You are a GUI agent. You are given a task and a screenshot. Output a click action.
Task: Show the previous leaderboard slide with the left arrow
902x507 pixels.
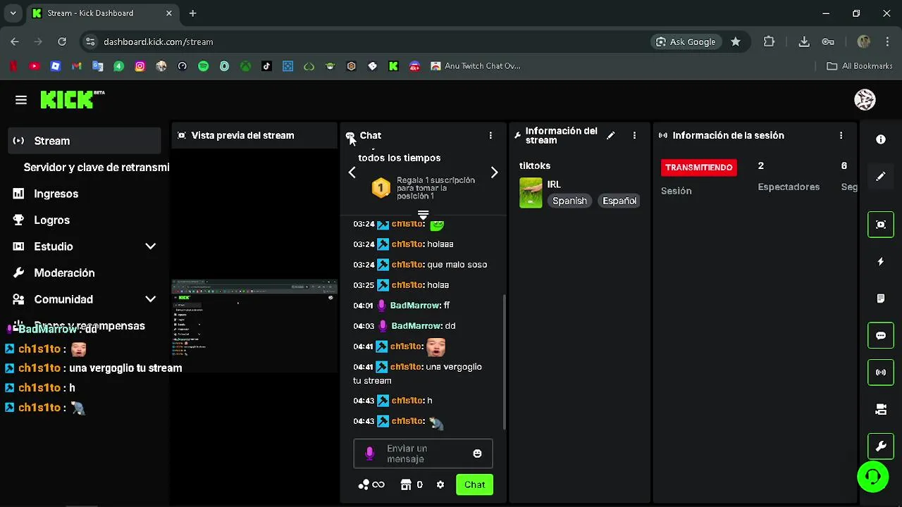point(352,173)
